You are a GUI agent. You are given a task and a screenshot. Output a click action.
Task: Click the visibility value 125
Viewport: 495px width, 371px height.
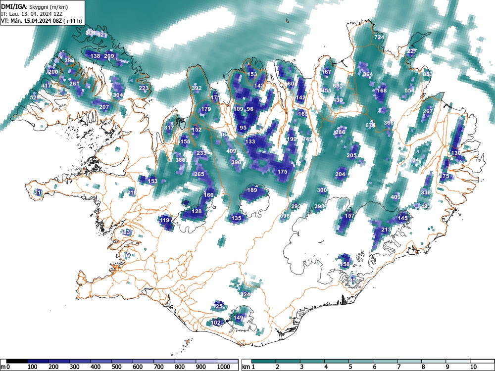click(218, 306)
